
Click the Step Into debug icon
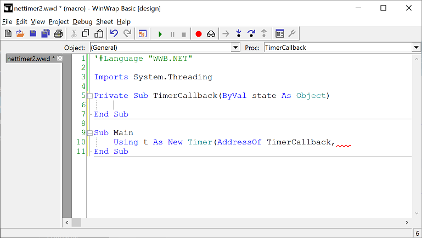[238, 34]
